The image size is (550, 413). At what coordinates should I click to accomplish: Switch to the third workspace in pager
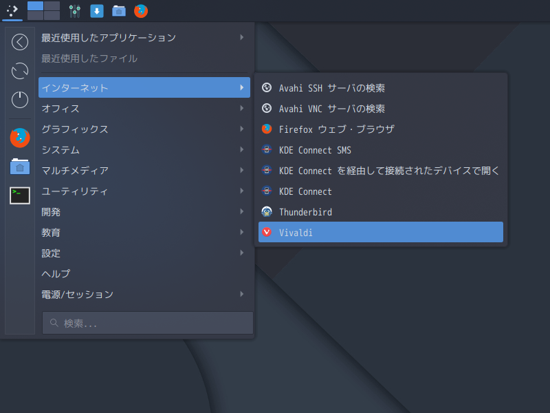[36, 15]
